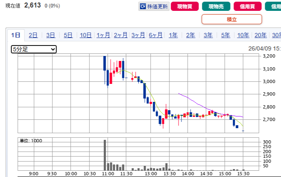Image resolution: width=281 pixels, height=177 pixels.
Task: Select the 5日 period tab
Action: point(68,35)
